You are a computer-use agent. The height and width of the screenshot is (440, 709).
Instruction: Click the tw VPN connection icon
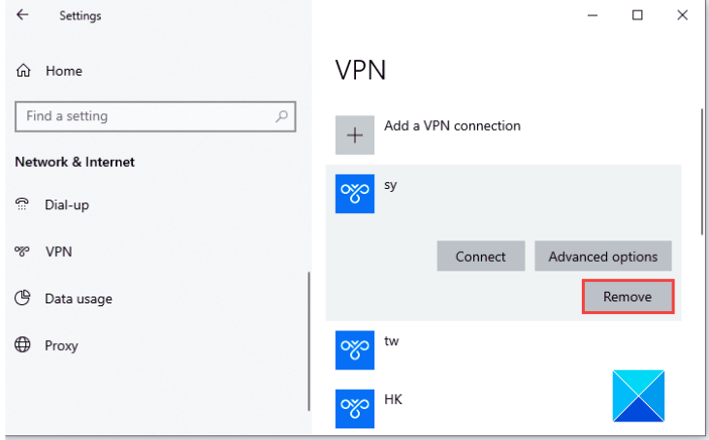355,350
